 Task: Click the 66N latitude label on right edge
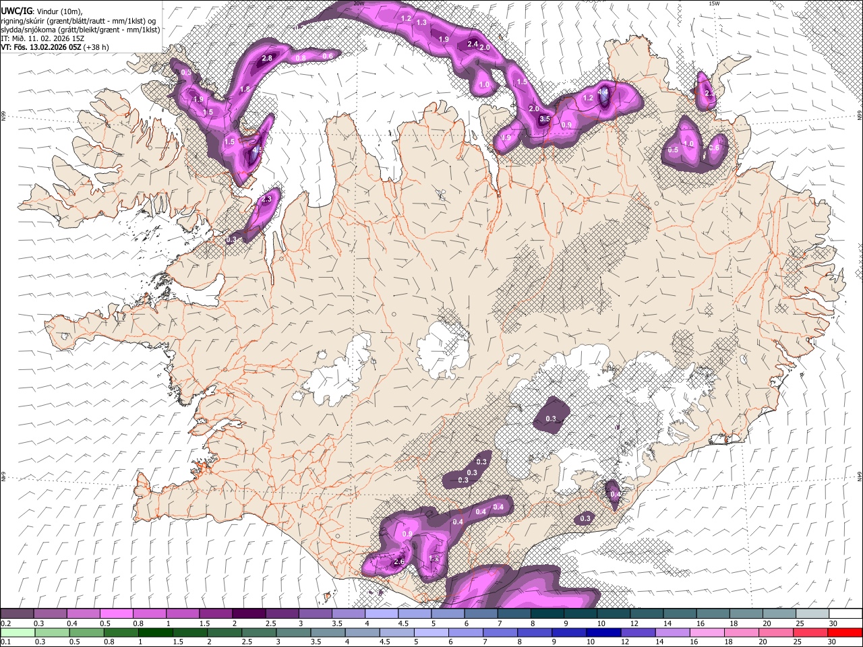(x=859, y=117)
